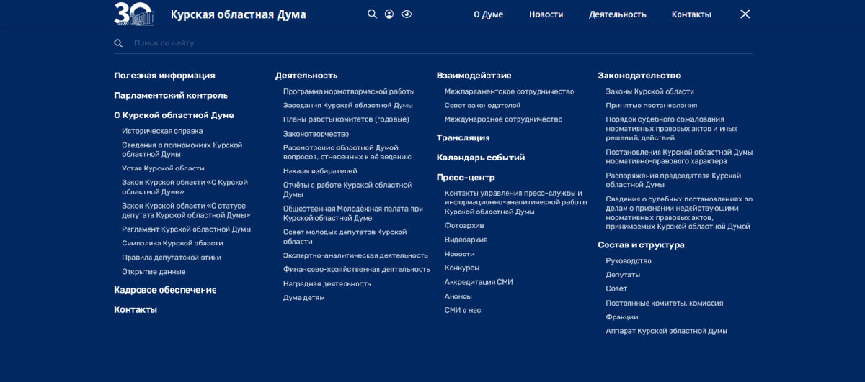This screenshot has height=382, width=865.
Task: Open 'Видеоархив' link
Action: tap(466, 240)
